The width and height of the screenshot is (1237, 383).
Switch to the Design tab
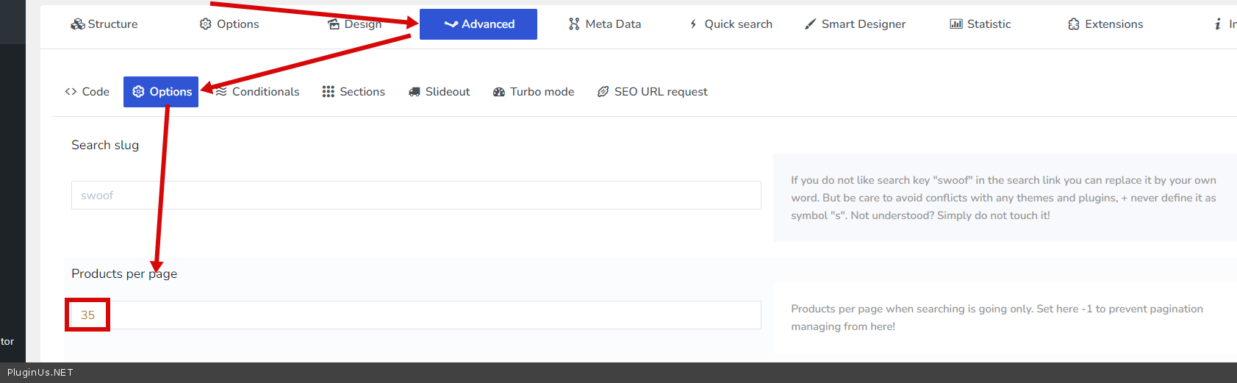point(355,24)
